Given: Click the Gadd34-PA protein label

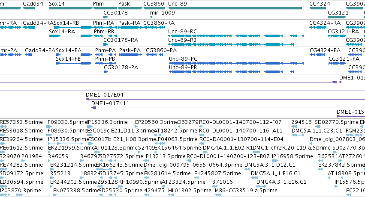Looking at the screenshot, I should coord(40,50).
